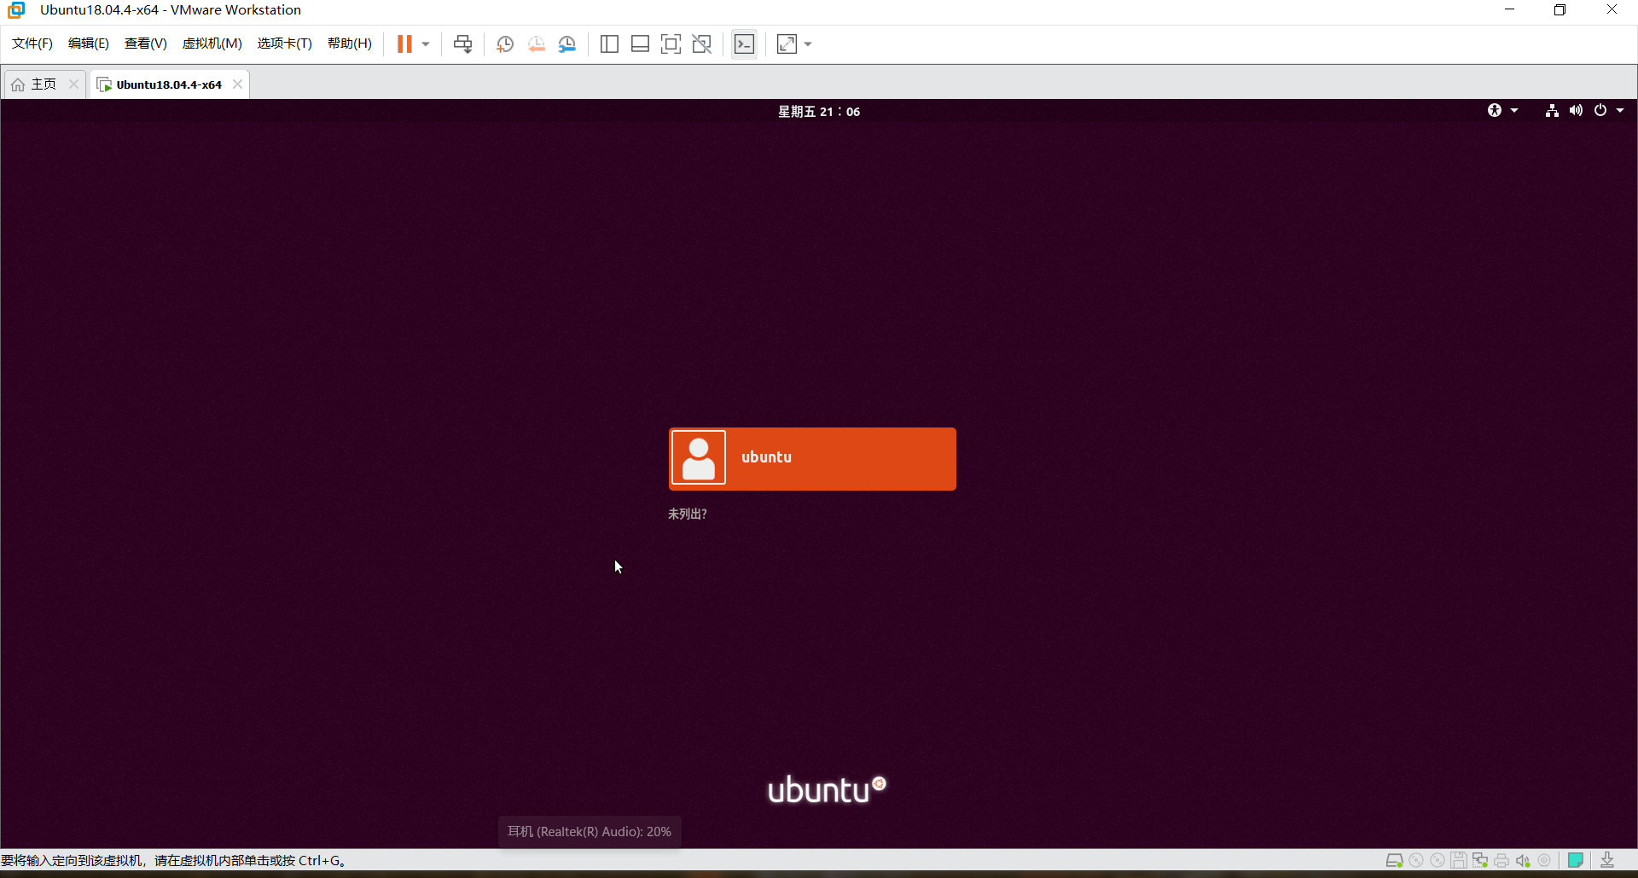Click the VMware Workstation logo in title bar
This screenshot has width=1638, height=878.
click(16, 10)
